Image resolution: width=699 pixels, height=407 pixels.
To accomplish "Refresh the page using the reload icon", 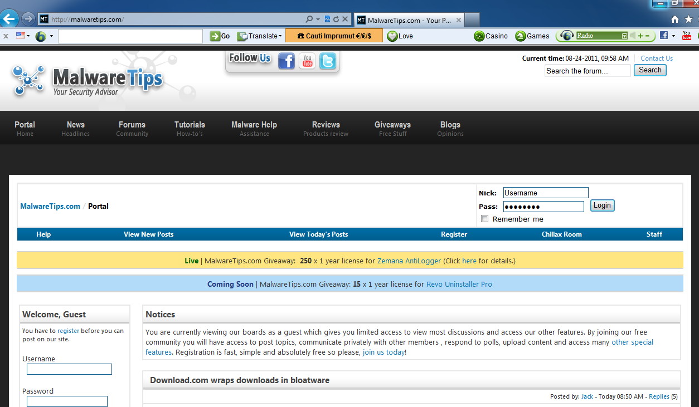I will 336,19.
